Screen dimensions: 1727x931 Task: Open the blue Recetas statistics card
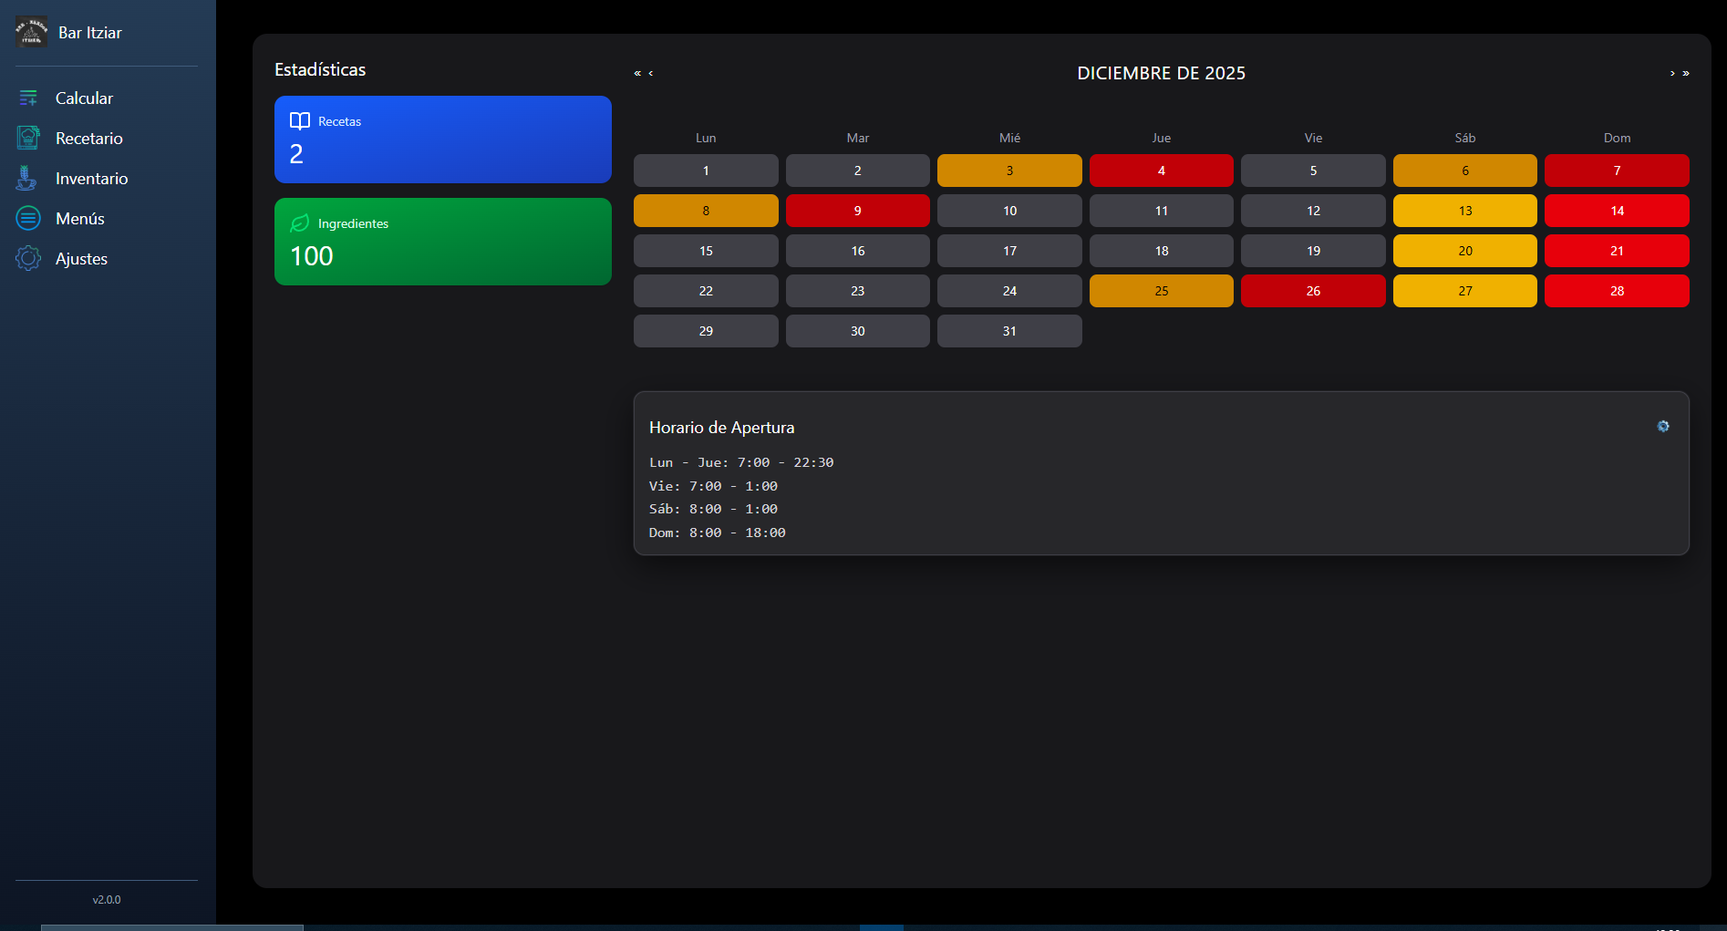(x=442, y=140)
